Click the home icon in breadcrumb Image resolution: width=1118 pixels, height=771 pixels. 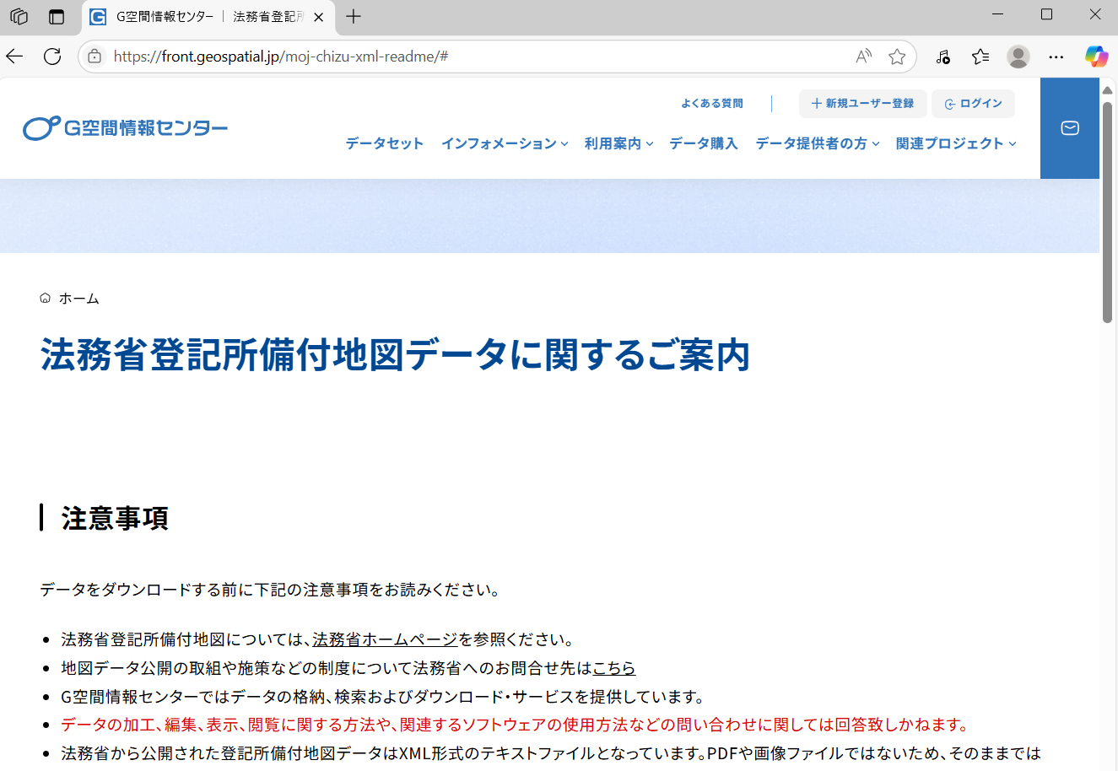tap(46, 298)
